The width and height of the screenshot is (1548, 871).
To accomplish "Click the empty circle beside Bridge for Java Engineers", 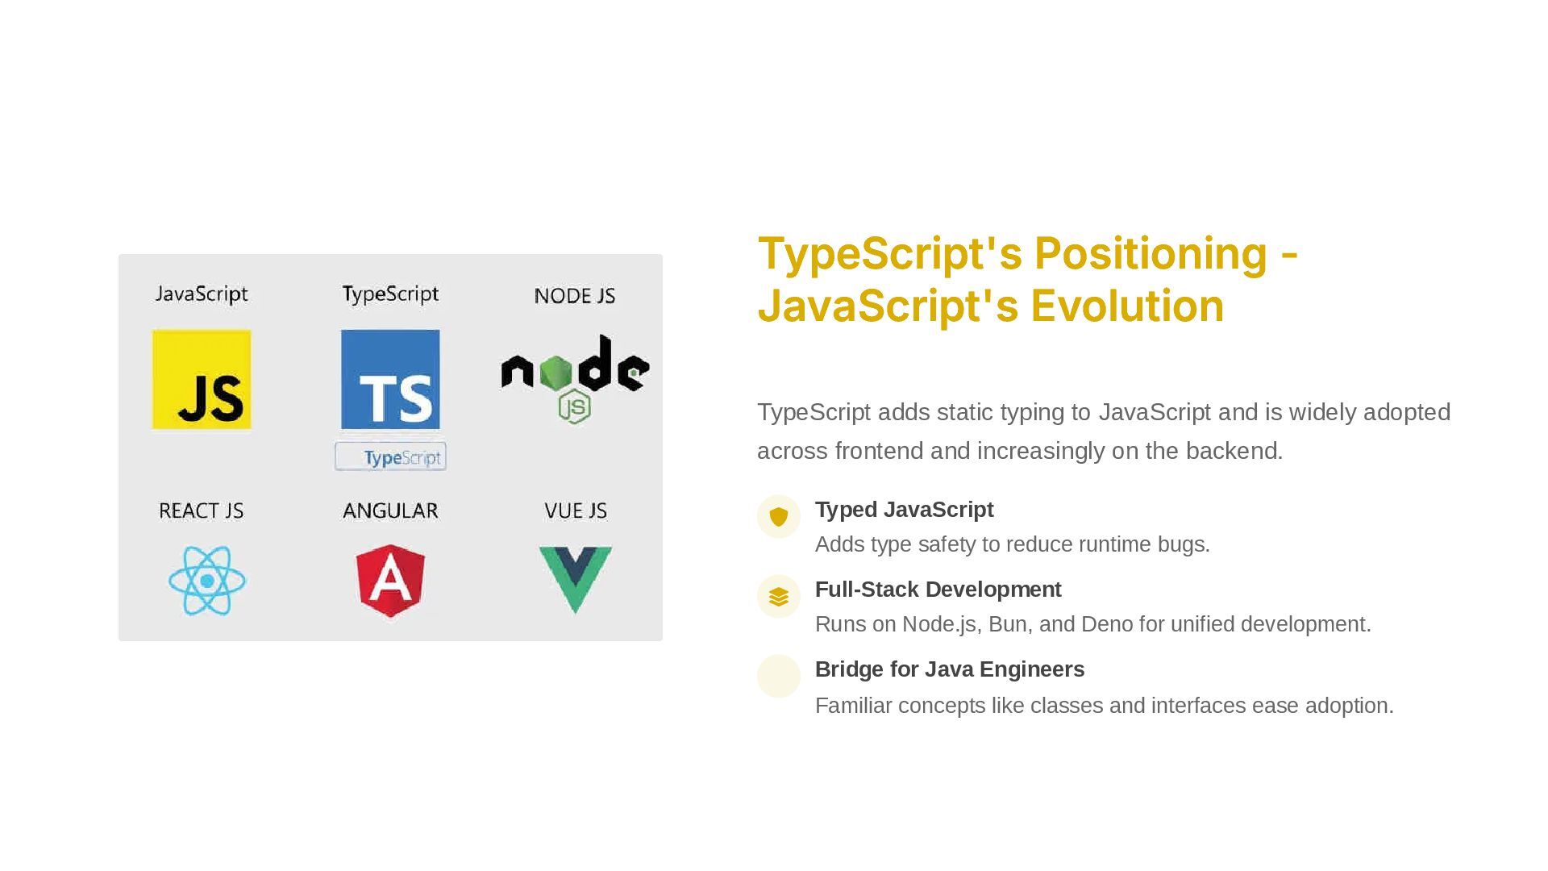I will (x=778, y=676).
